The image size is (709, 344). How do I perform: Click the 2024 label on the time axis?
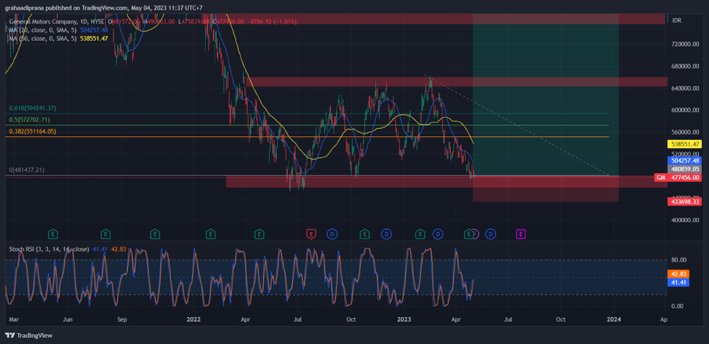[613, 319]
